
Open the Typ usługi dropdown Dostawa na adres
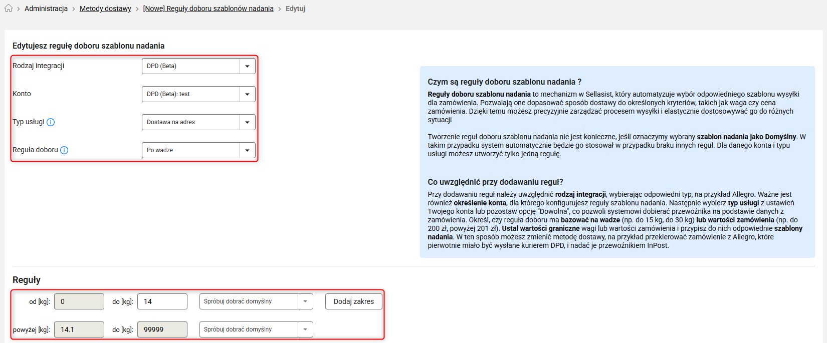(198, 122)
